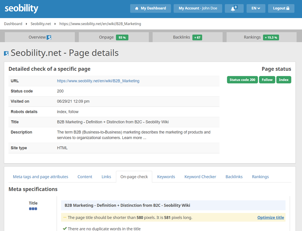Image resolution: width=302 pixels, height=231 pixels.
Task: Click the +15.3 % Rankings badge
Action: point(271,37)
